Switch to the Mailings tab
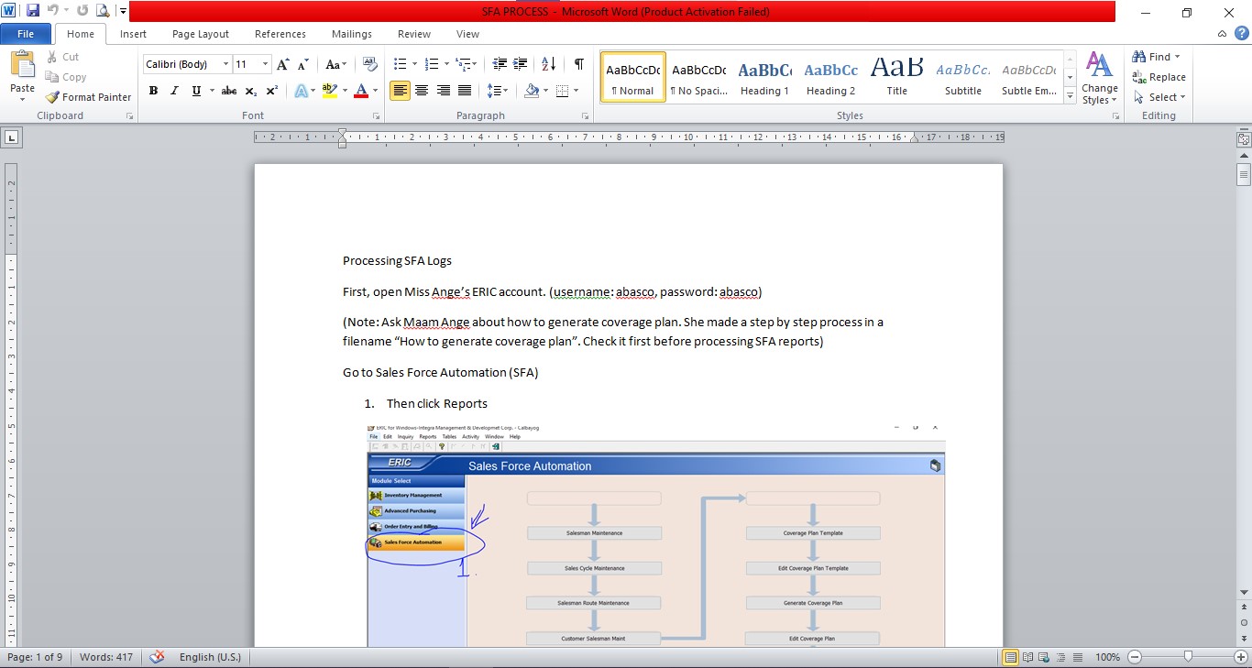 tap(352, 34)
